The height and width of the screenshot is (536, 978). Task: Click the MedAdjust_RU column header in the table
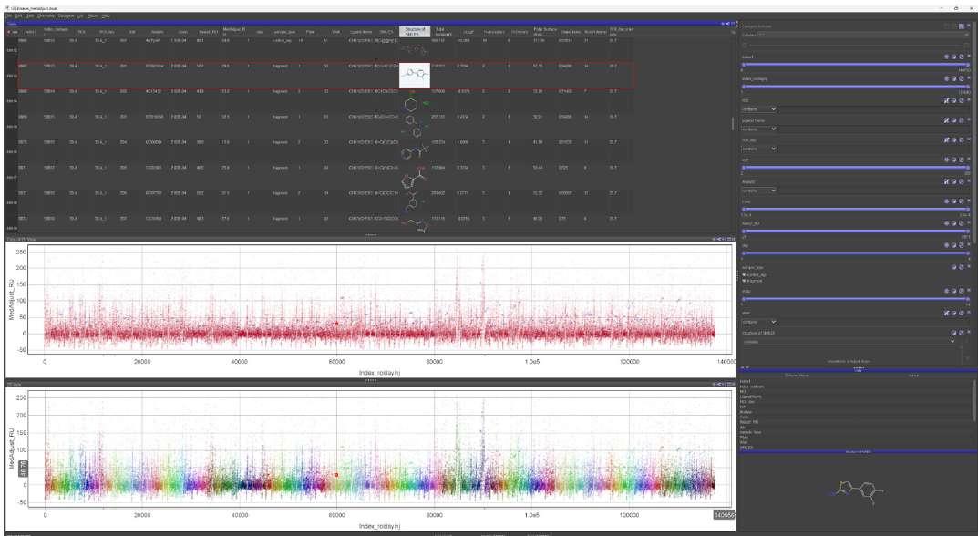pos(234,31)
